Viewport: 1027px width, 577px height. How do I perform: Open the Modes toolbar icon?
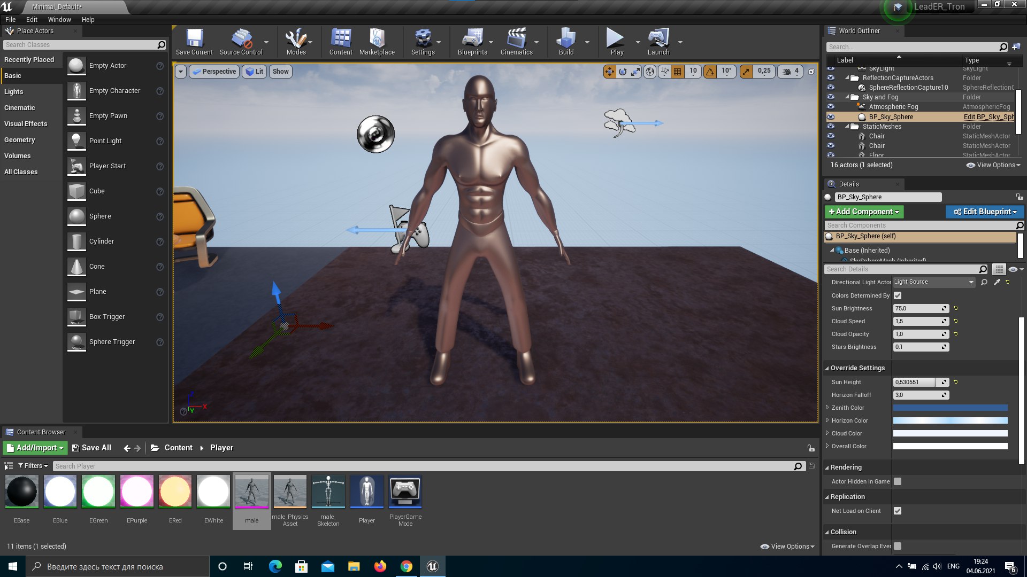pyautogui.click(x=296, y=42)
